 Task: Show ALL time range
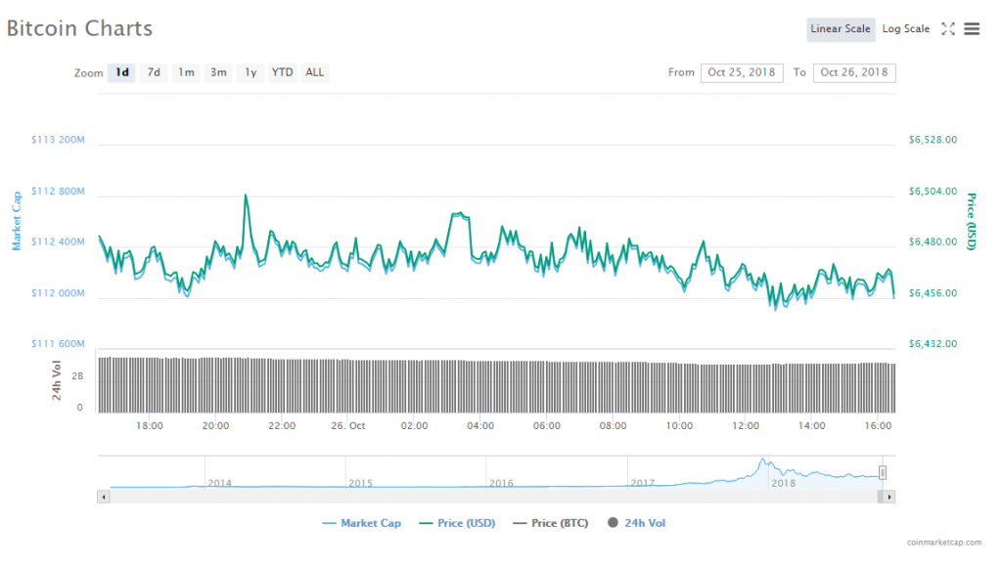click(x=314, y=72)
